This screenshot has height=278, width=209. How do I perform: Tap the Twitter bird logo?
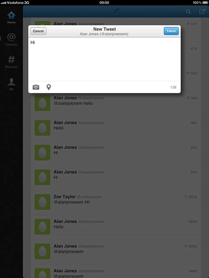(116, 12)
